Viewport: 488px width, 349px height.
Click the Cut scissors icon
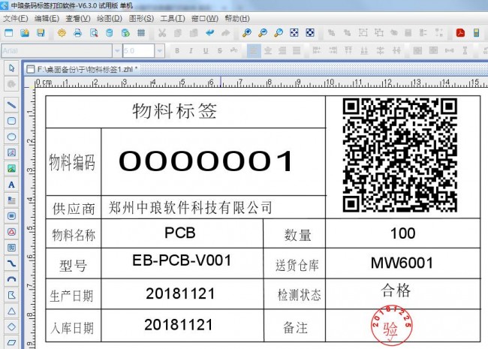coord(162,33)
